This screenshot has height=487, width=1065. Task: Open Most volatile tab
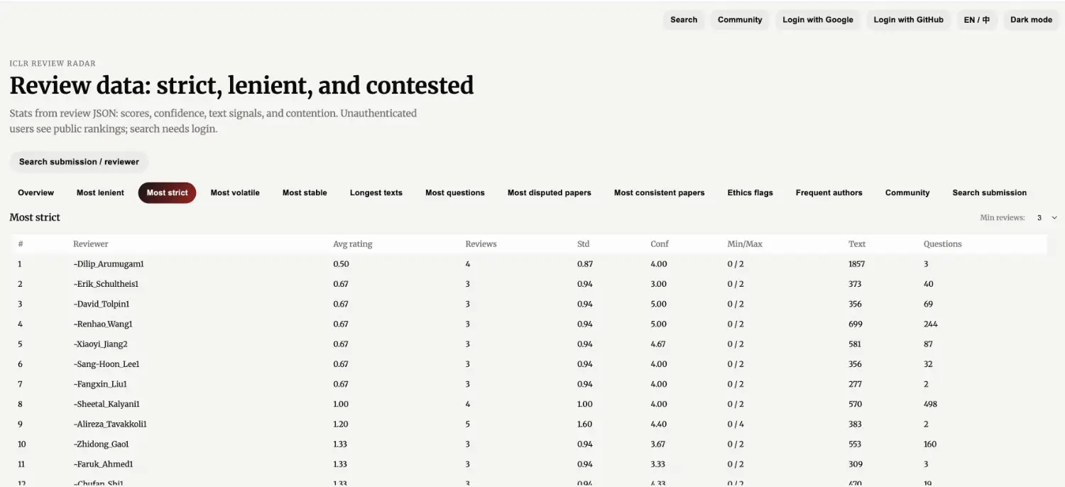click(235, 193)
